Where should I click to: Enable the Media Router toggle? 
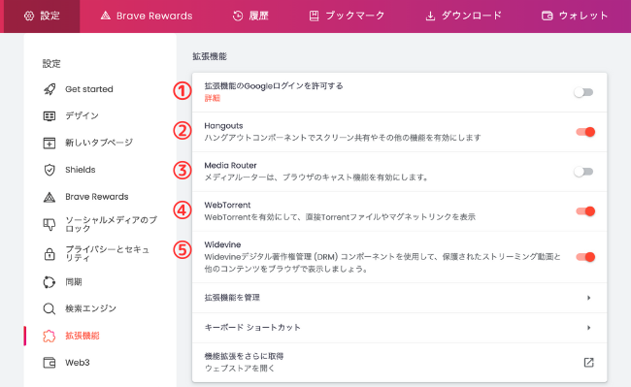[583, 172]
